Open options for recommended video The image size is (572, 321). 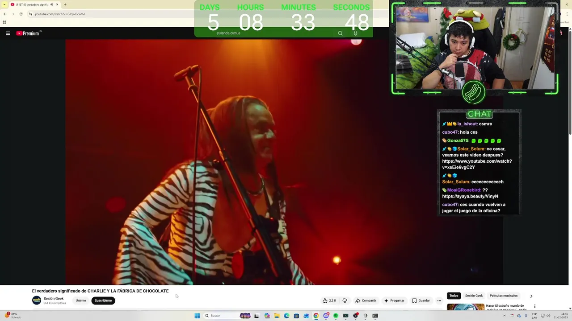(x=534, y=306)
